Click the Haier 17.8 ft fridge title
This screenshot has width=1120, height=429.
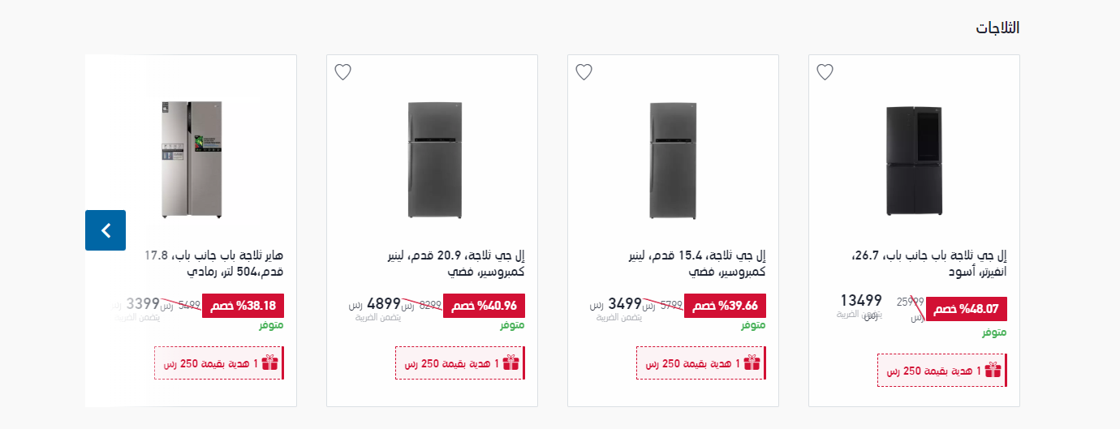pyautogui.click(x=214, y=264)
